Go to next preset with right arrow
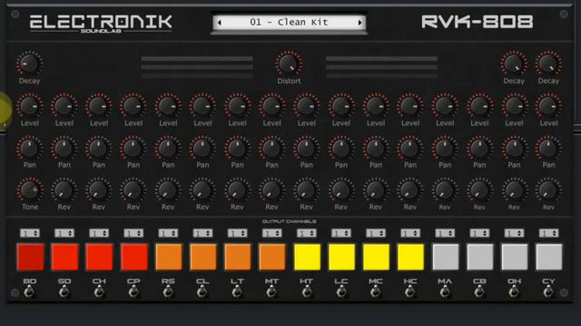 tap(359, 23)
